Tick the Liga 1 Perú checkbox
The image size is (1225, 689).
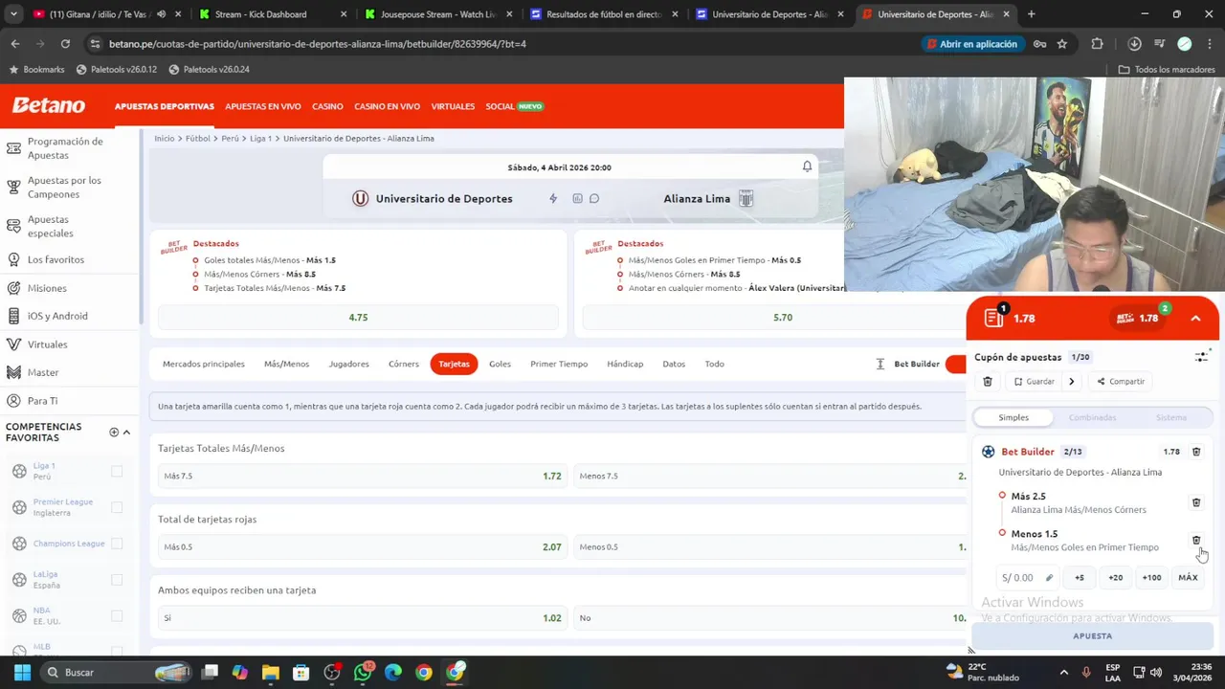[117, 471]
